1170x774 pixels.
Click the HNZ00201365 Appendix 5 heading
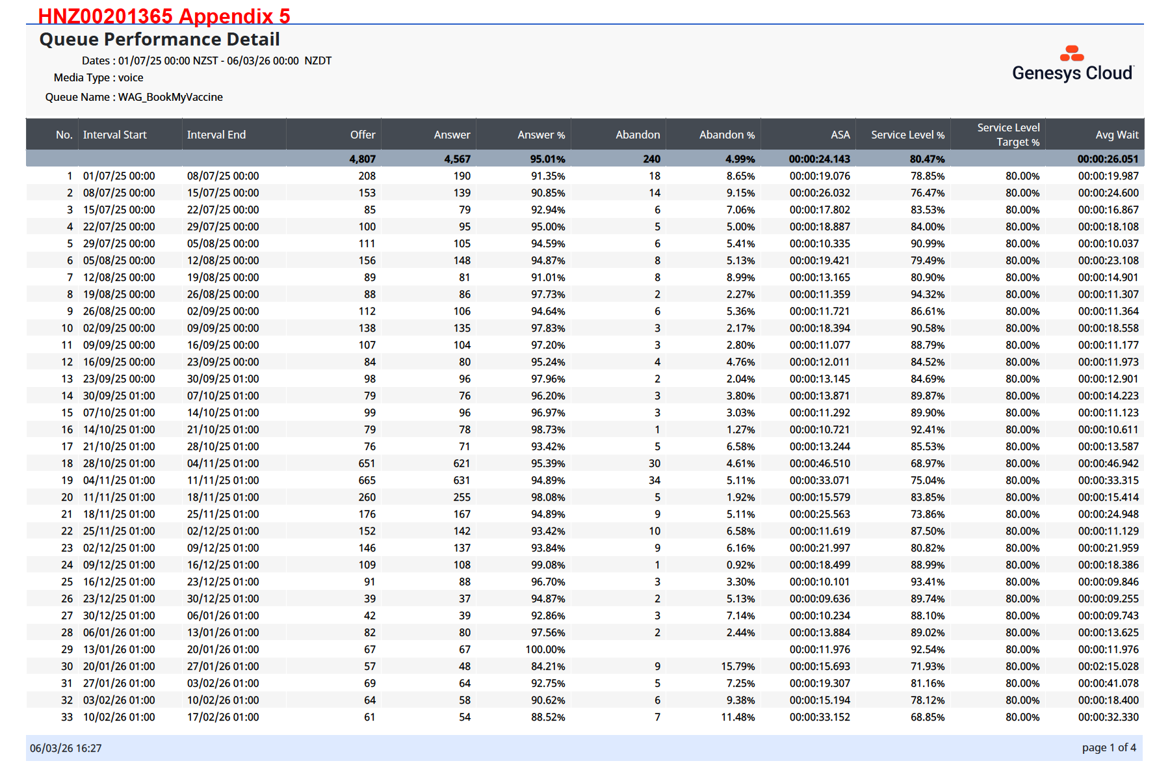click(x=164, y=16)
